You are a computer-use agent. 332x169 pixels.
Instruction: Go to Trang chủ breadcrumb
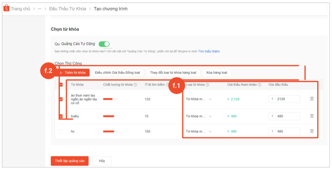tap(20, 9)
